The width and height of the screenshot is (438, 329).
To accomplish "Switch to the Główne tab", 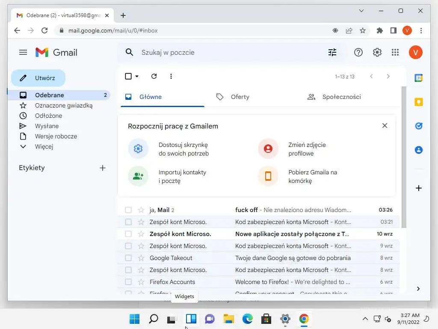I will click(162, 97).
